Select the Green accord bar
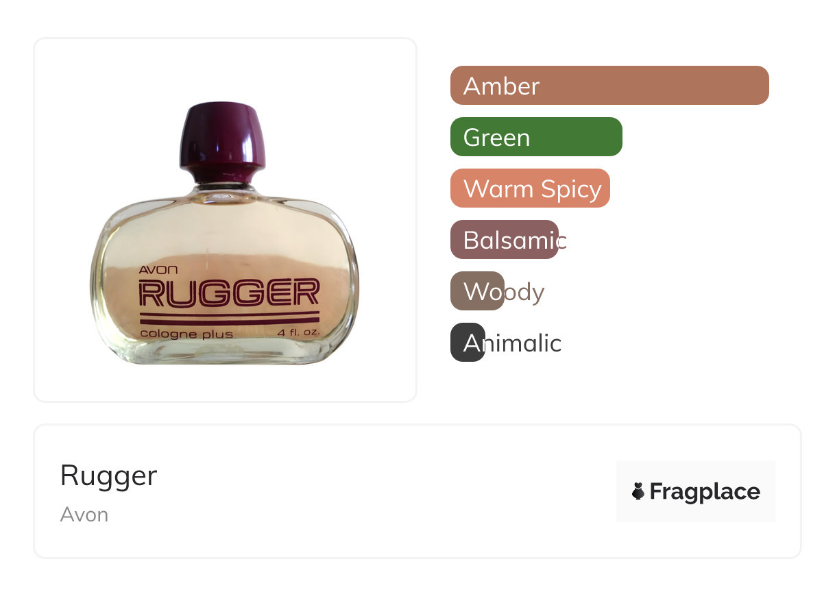Image resolution: width=835 pixels, height=592 pixels. pyautogui.click(x=536, y=137)
